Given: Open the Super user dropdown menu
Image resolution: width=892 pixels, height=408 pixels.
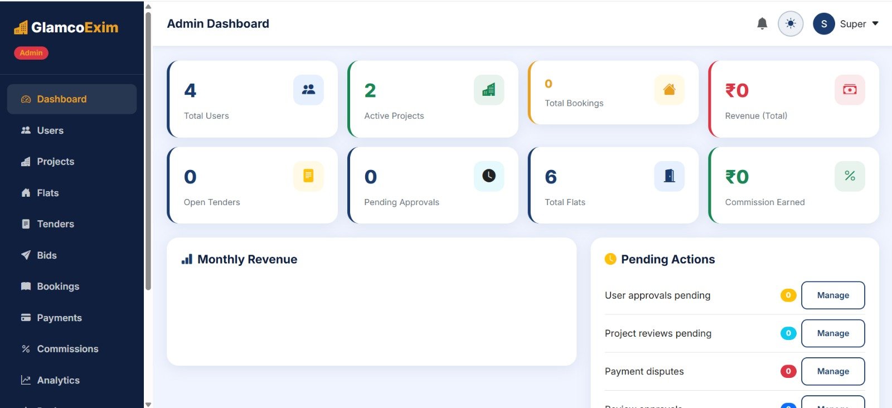Looking at the screenshot, I should pyautogui.click(x=846, y=24).
